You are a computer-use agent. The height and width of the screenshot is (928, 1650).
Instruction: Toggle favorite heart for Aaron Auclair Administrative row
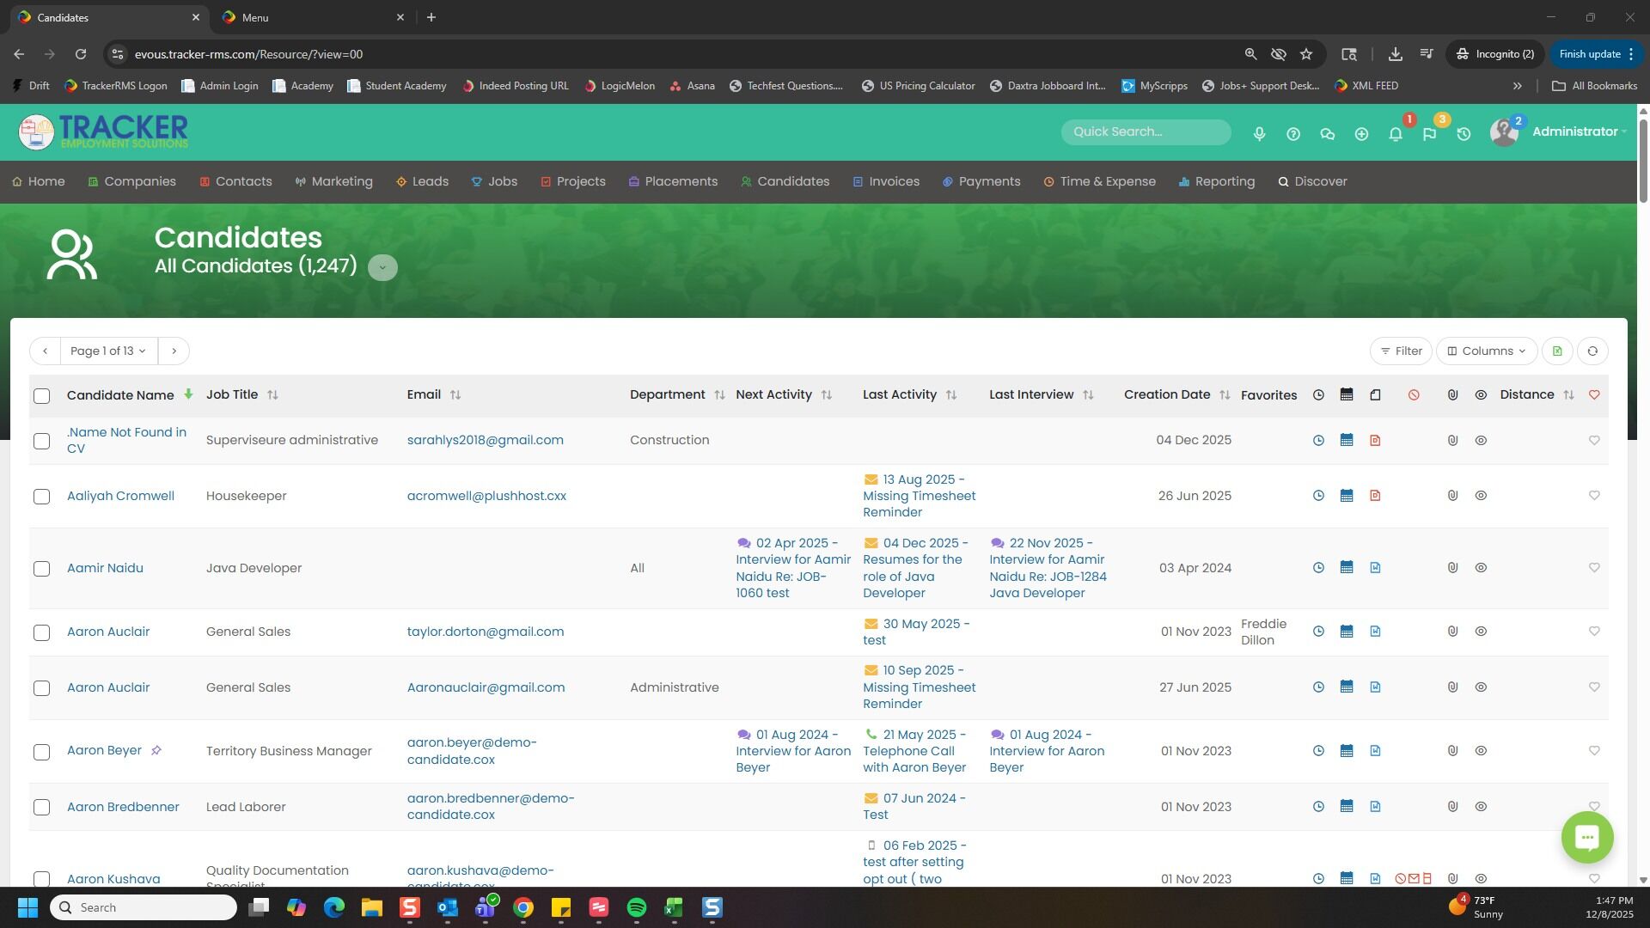1594,687
